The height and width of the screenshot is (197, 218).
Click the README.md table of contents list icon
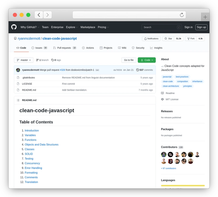coord(18,100)
